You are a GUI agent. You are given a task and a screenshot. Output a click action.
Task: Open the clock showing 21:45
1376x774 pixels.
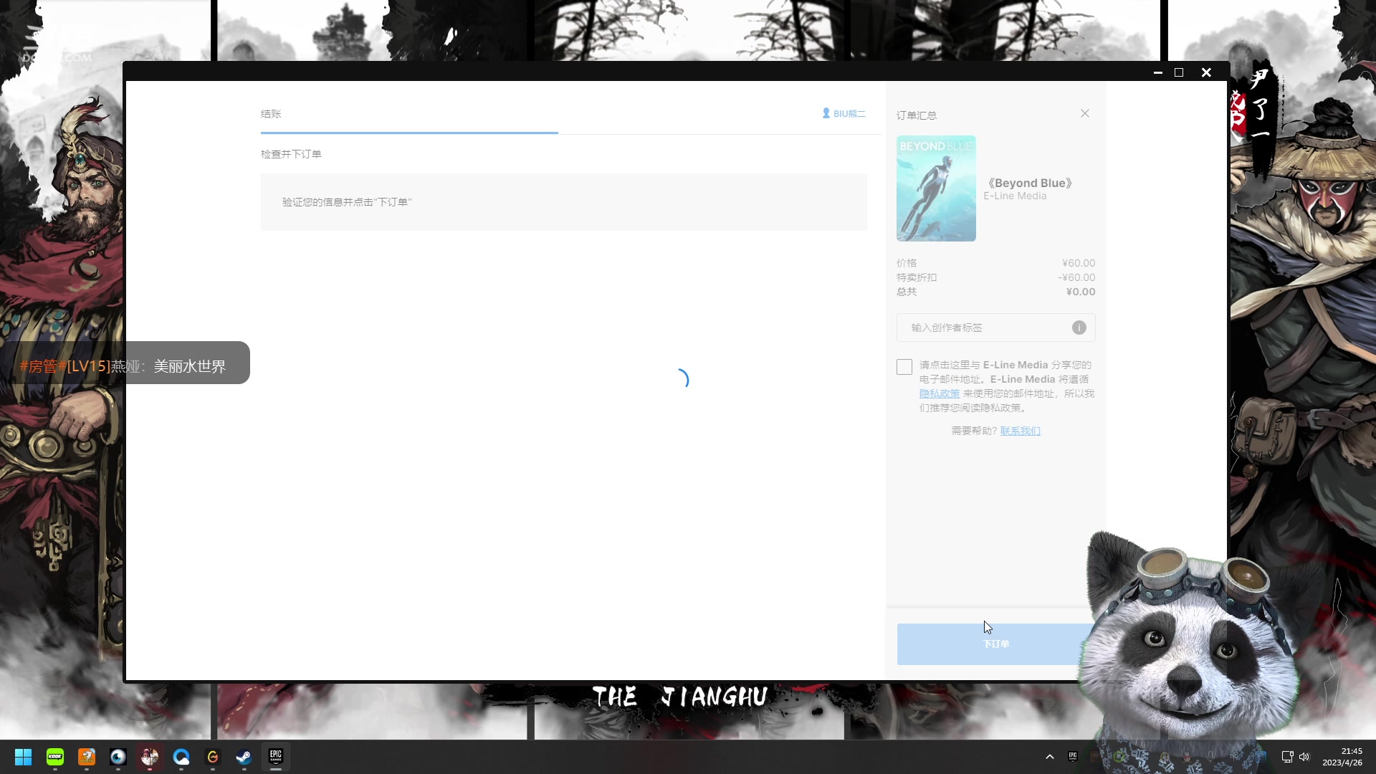pyautogui.click(x=1342, y=757)
